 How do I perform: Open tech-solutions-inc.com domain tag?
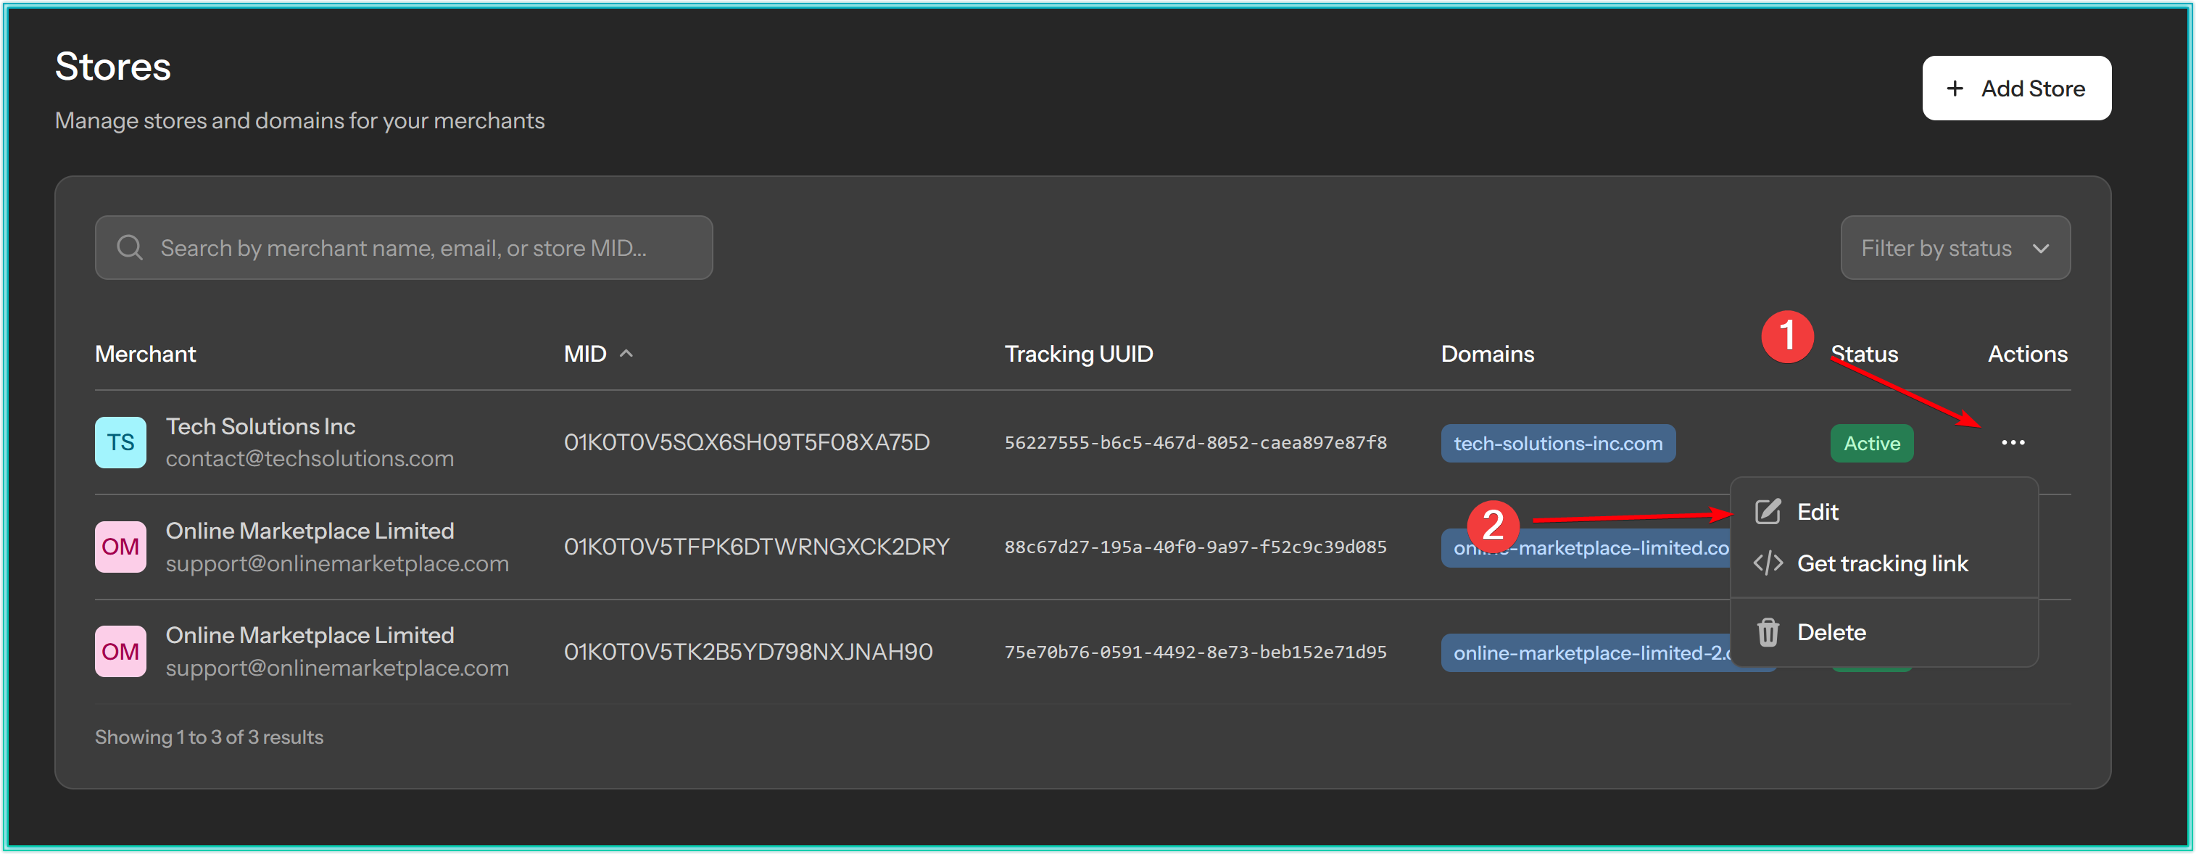click(x=1557, y=443)
